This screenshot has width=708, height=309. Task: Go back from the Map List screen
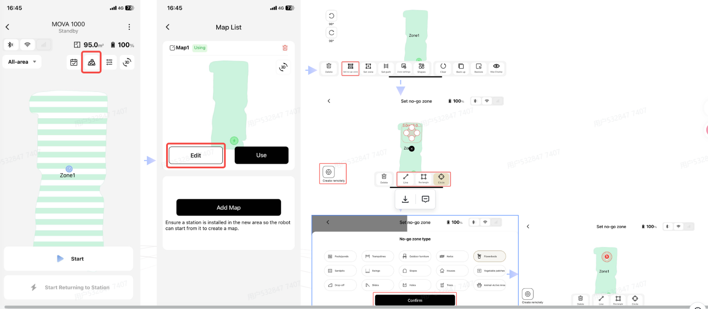(x=168, y=27)
